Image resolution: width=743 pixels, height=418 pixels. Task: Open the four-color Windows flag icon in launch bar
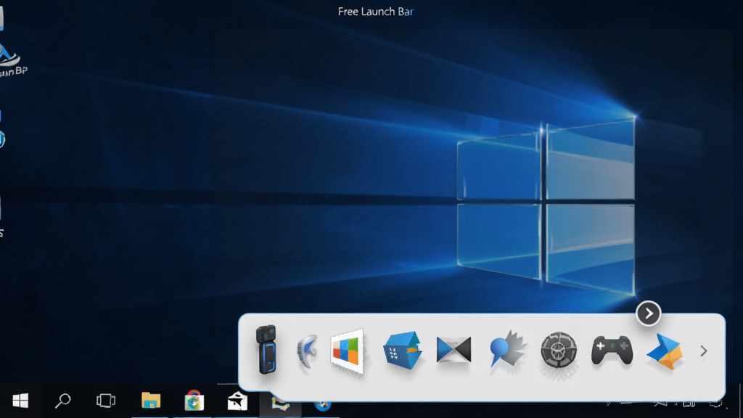coord(348,351)
